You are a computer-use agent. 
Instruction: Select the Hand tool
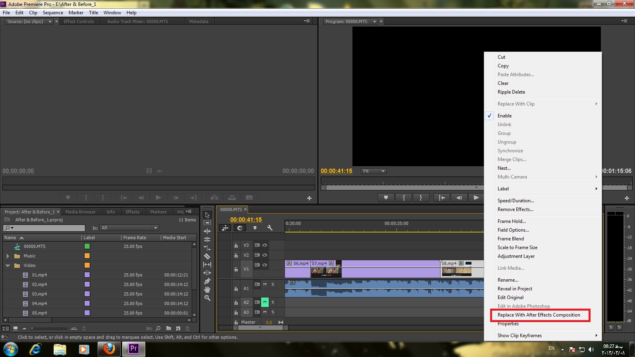click(x=207, y=290)
